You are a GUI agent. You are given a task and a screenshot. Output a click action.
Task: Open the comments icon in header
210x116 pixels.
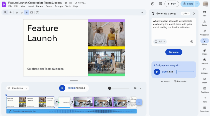pyautogui.click(x=160, y=4)
